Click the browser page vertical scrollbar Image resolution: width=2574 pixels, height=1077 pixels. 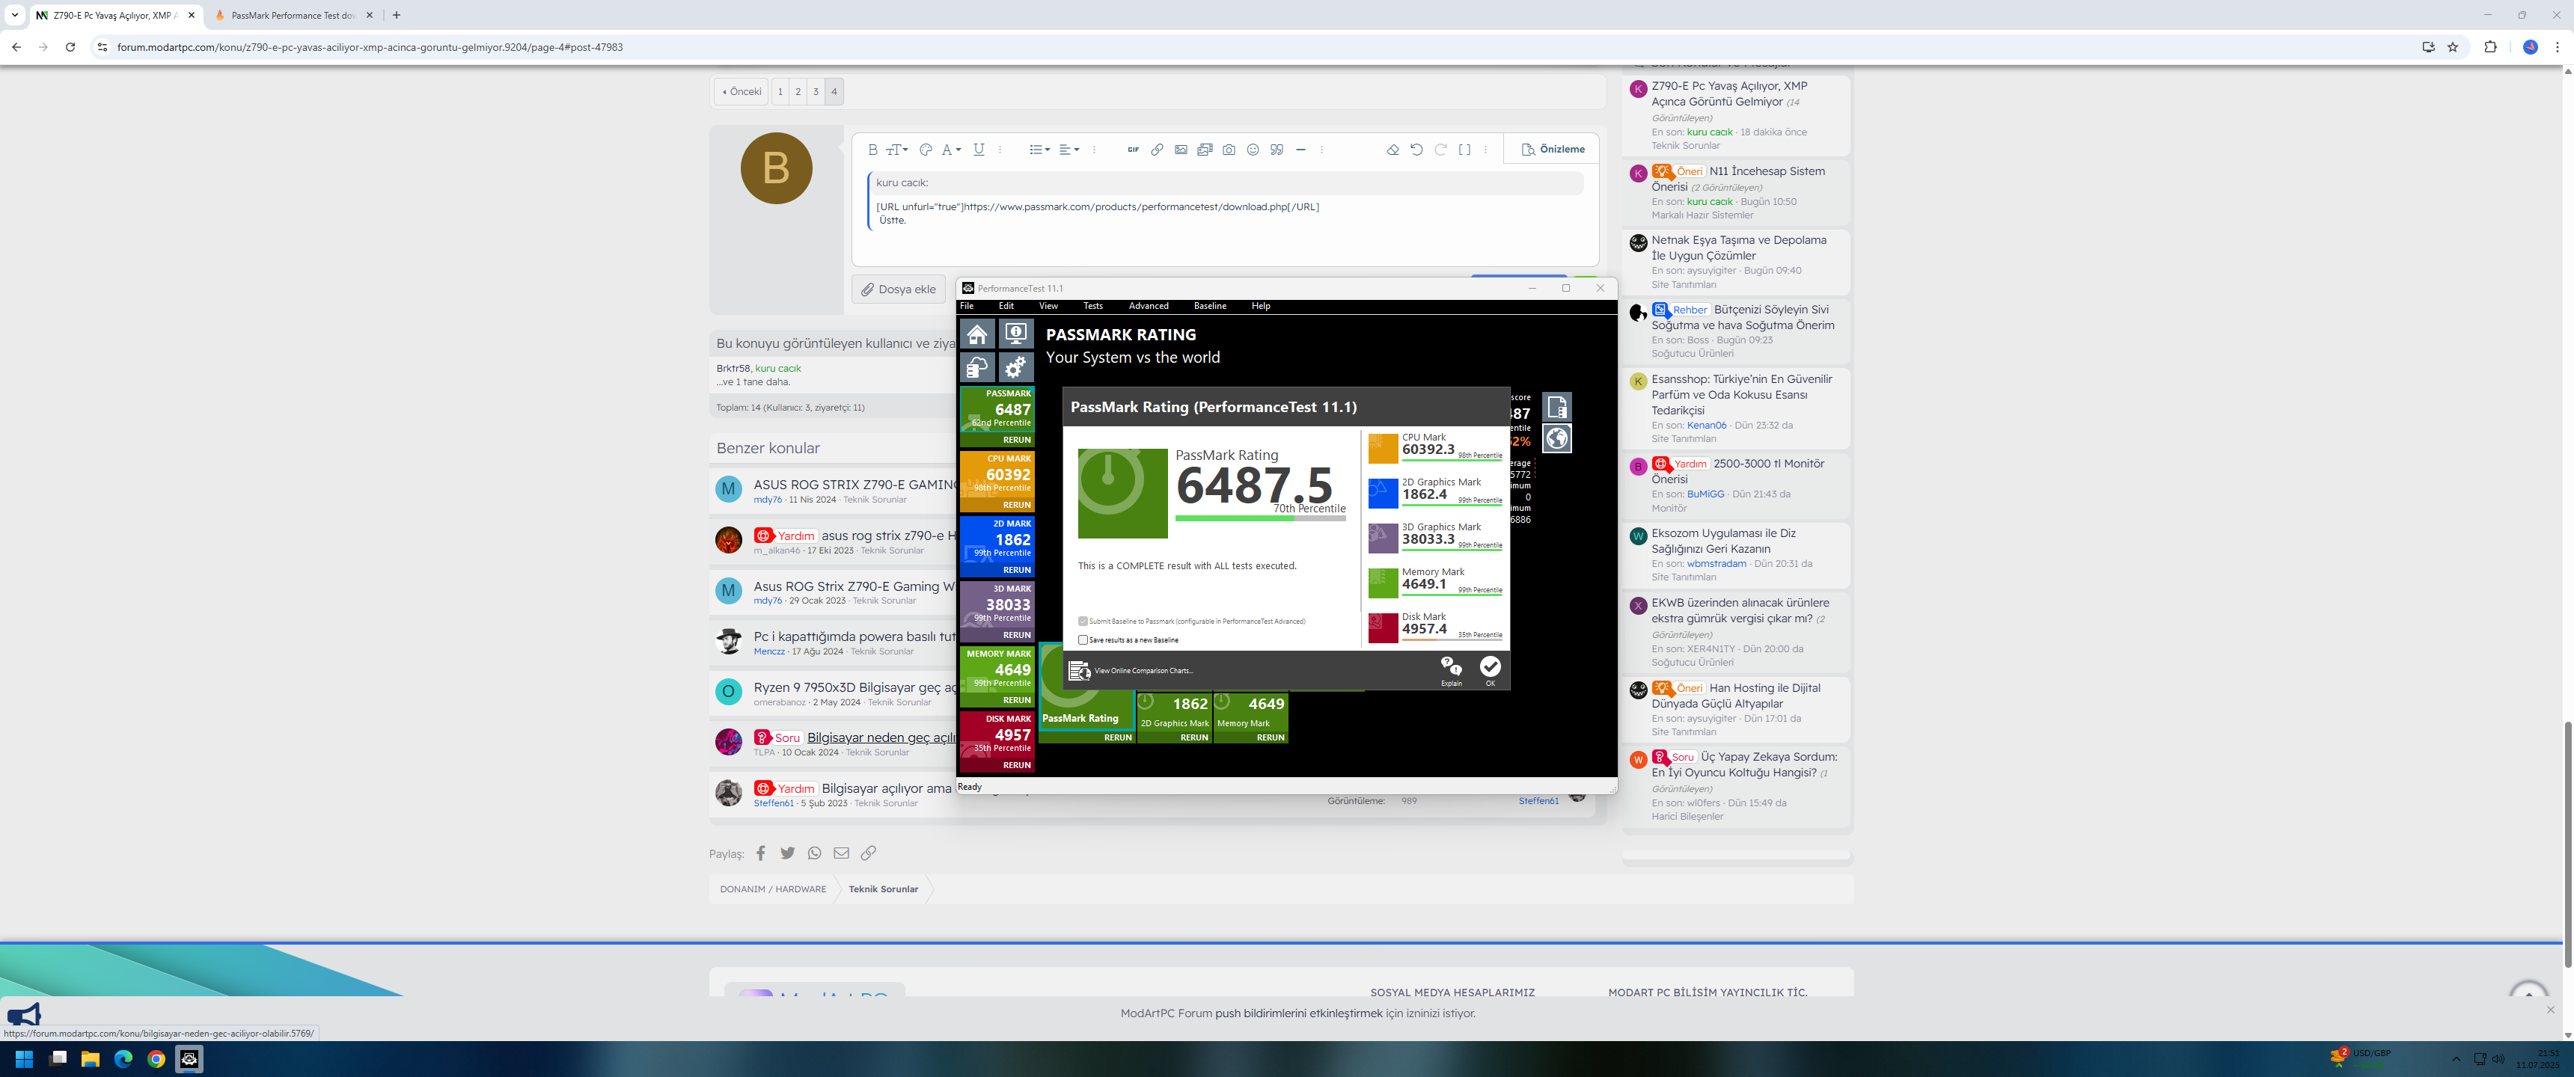(2567, 844)
